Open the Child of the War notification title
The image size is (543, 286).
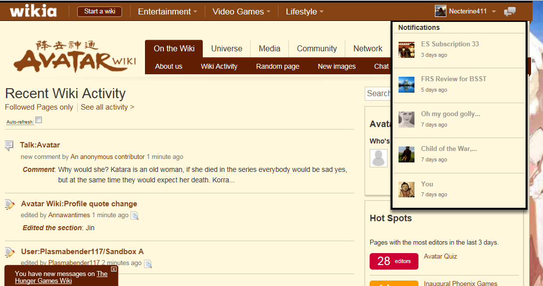449,149
